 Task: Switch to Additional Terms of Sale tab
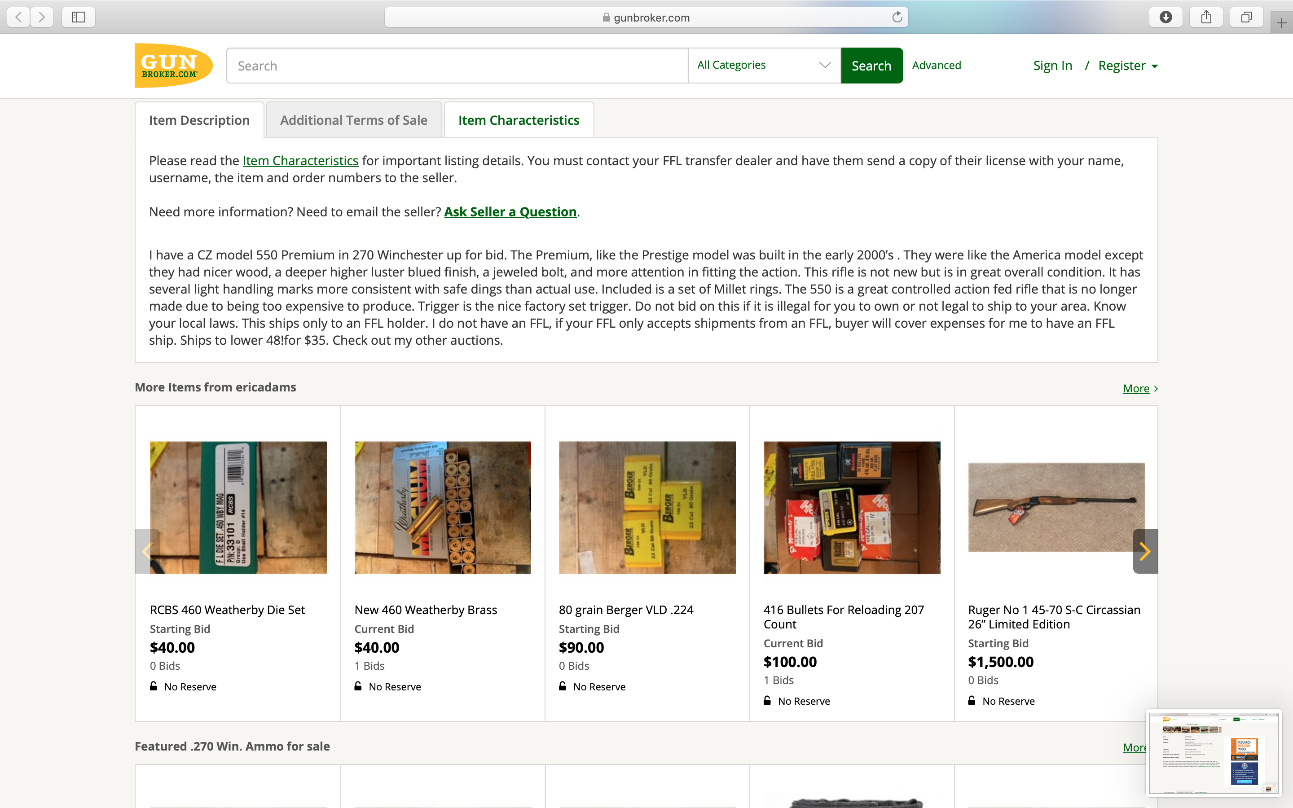[354, 120]
